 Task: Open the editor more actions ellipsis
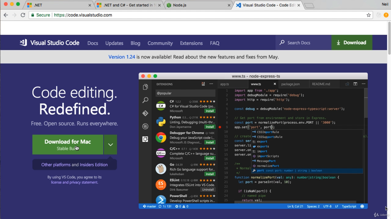(x=364, y=84)
